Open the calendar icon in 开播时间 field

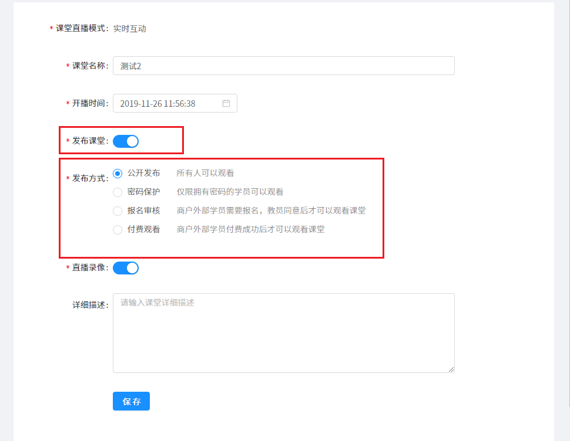[226, 103]
